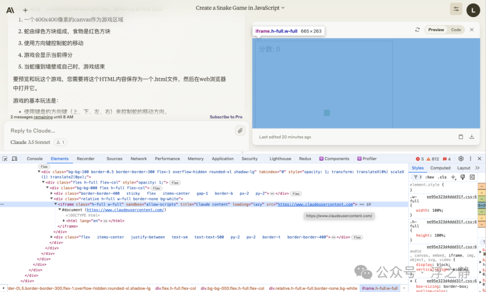
Task: Collapse the iframe element tree node
Action: [56, 204]
